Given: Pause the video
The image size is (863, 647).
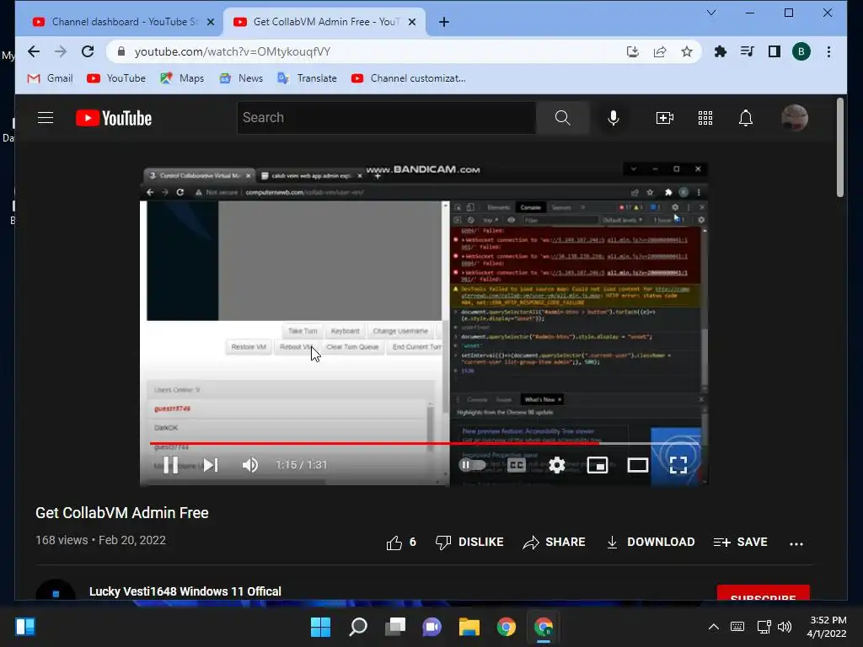Looking at the screenshot, I should tap(170, 465).
